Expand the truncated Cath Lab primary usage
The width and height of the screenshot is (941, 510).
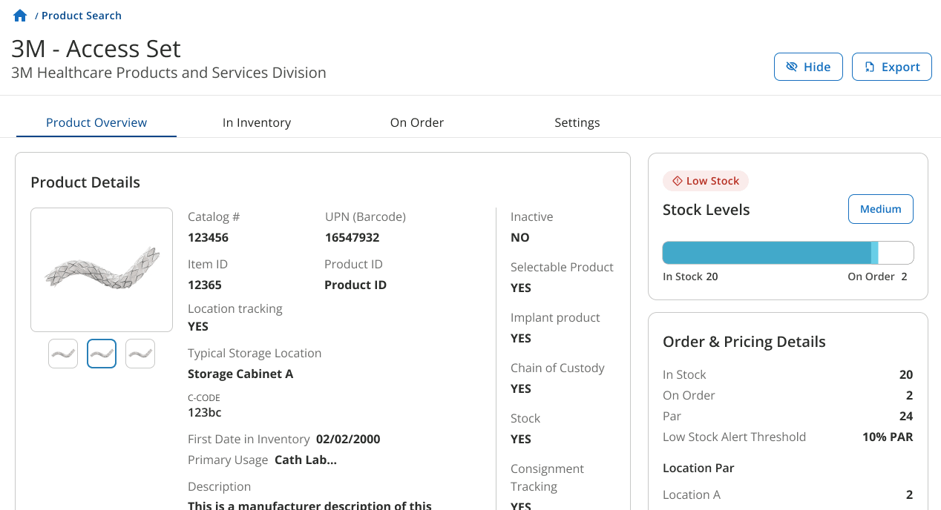click(306, 460)
